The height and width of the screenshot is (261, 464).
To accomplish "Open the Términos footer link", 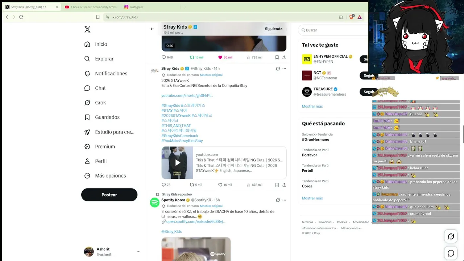I will click(307, 222).
